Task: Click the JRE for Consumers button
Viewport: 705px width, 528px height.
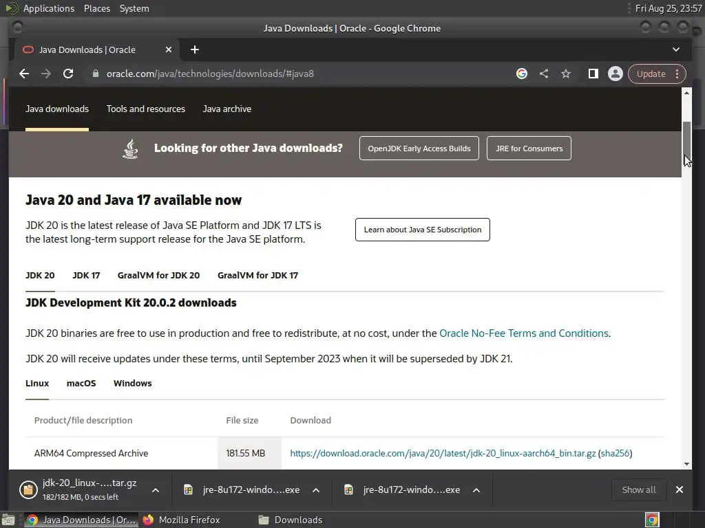Action: 529,148
